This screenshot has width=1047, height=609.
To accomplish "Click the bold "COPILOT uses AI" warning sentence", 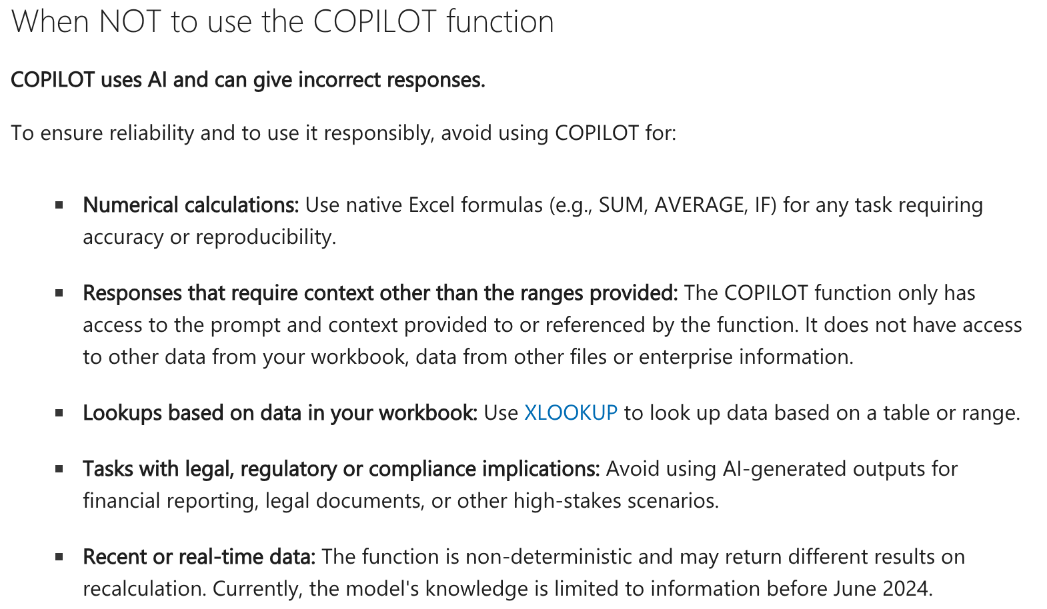I will click(248, 80).
